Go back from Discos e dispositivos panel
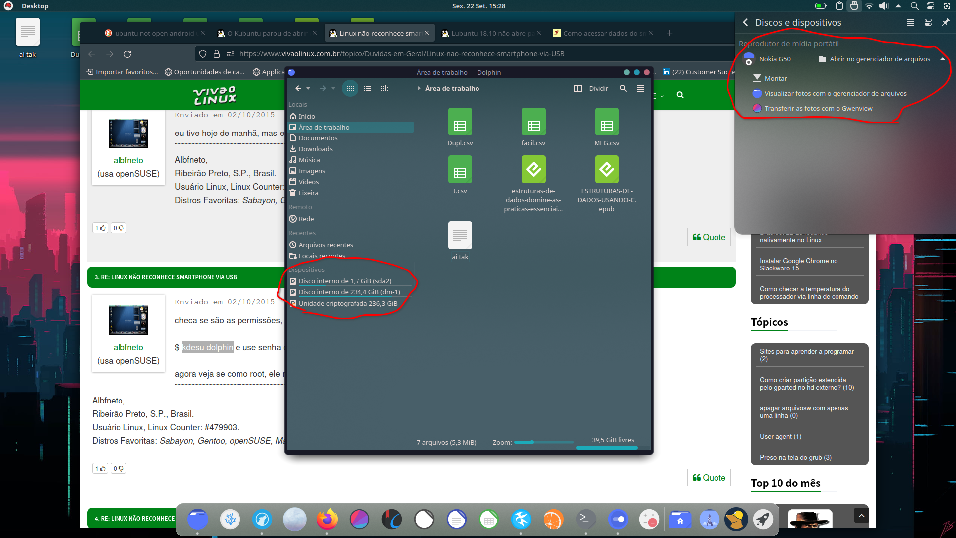Viewport: 956px width, 538px height. tap(745, 22)
